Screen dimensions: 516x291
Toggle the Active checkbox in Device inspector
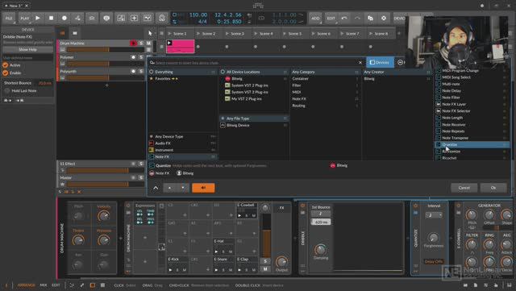6,65
